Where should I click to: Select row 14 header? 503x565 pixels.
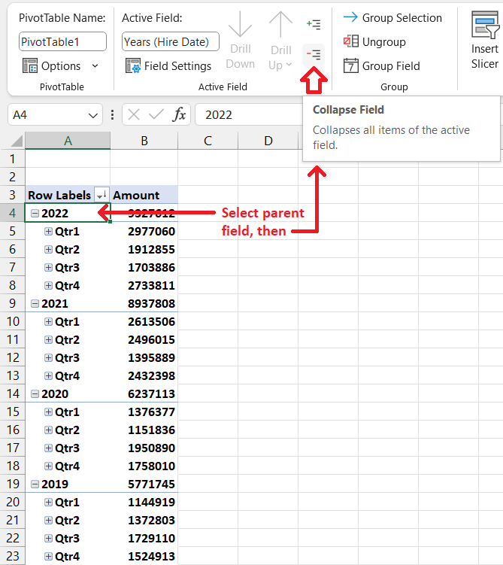(12, 393)
